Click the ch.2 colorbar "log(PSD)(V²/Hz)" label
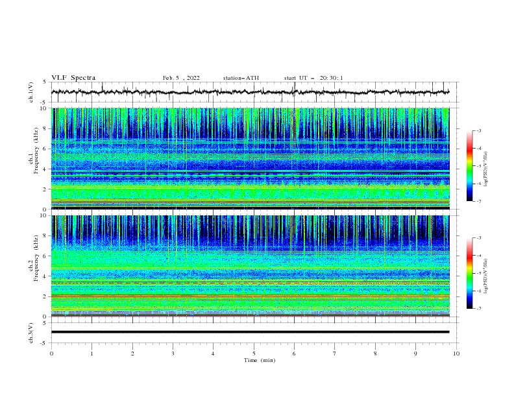This screenshot has width=514, height=397. click(486, 276)
